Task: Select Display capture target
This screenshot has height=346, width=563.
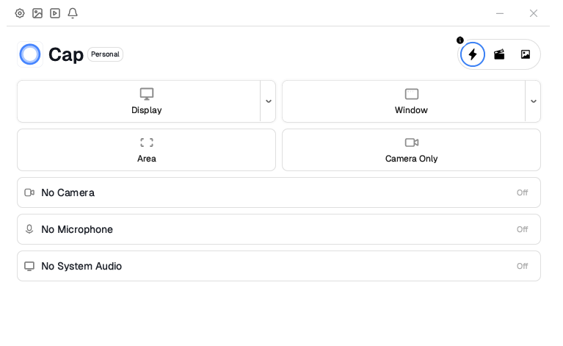Action: point(146,101)
